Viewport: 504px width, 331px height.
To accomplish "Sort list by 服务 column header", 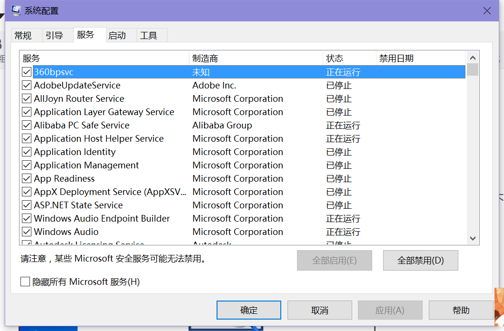I will (x=104, y=58).
